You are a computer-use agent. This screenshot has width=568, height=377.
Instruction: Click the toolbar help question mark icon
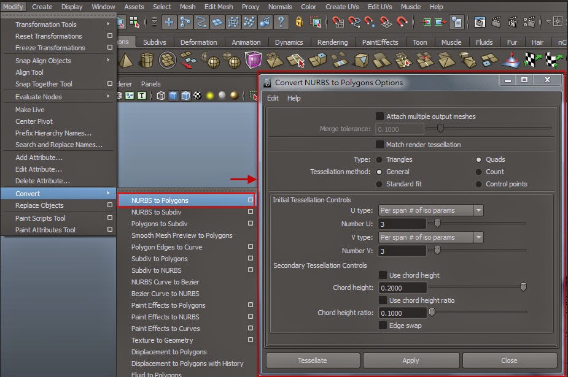click(x=280, y=23)
